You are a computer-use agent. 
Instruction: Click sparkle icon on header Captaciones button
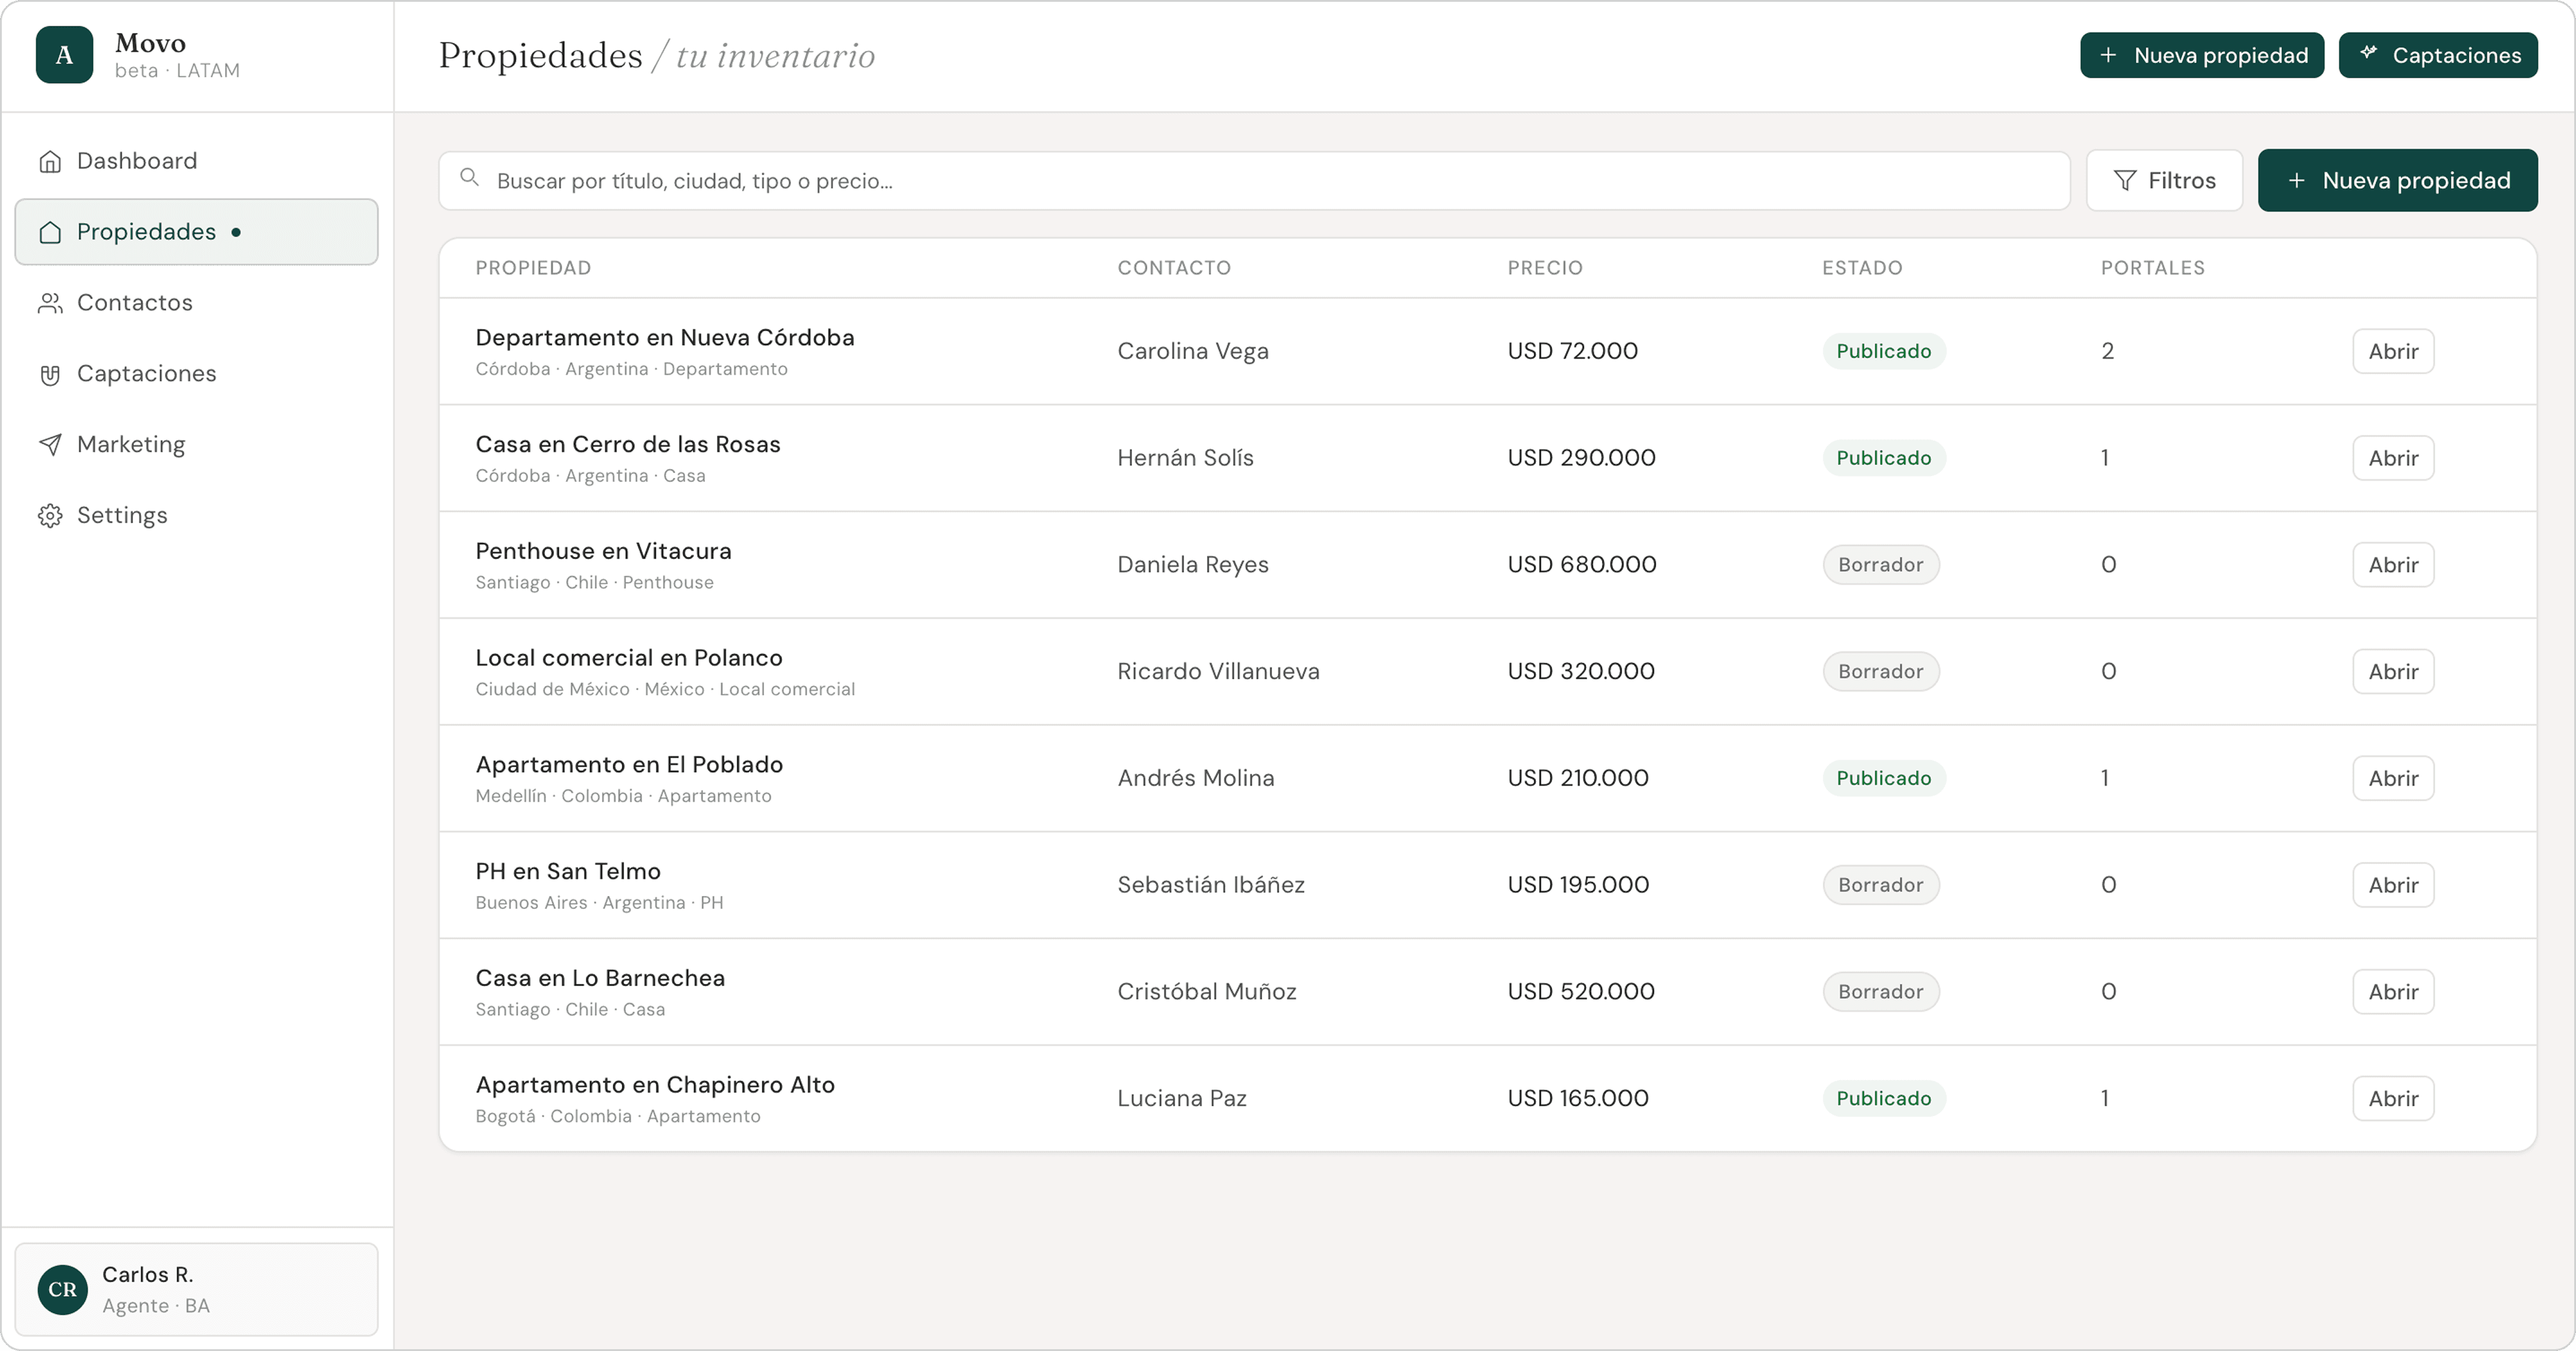coord(2368,53)
